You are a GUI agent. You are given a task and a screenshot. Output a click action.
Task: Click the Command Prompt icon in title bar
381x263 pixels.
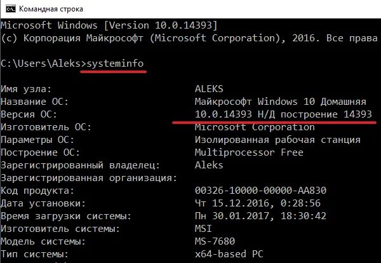coord(10,10)
